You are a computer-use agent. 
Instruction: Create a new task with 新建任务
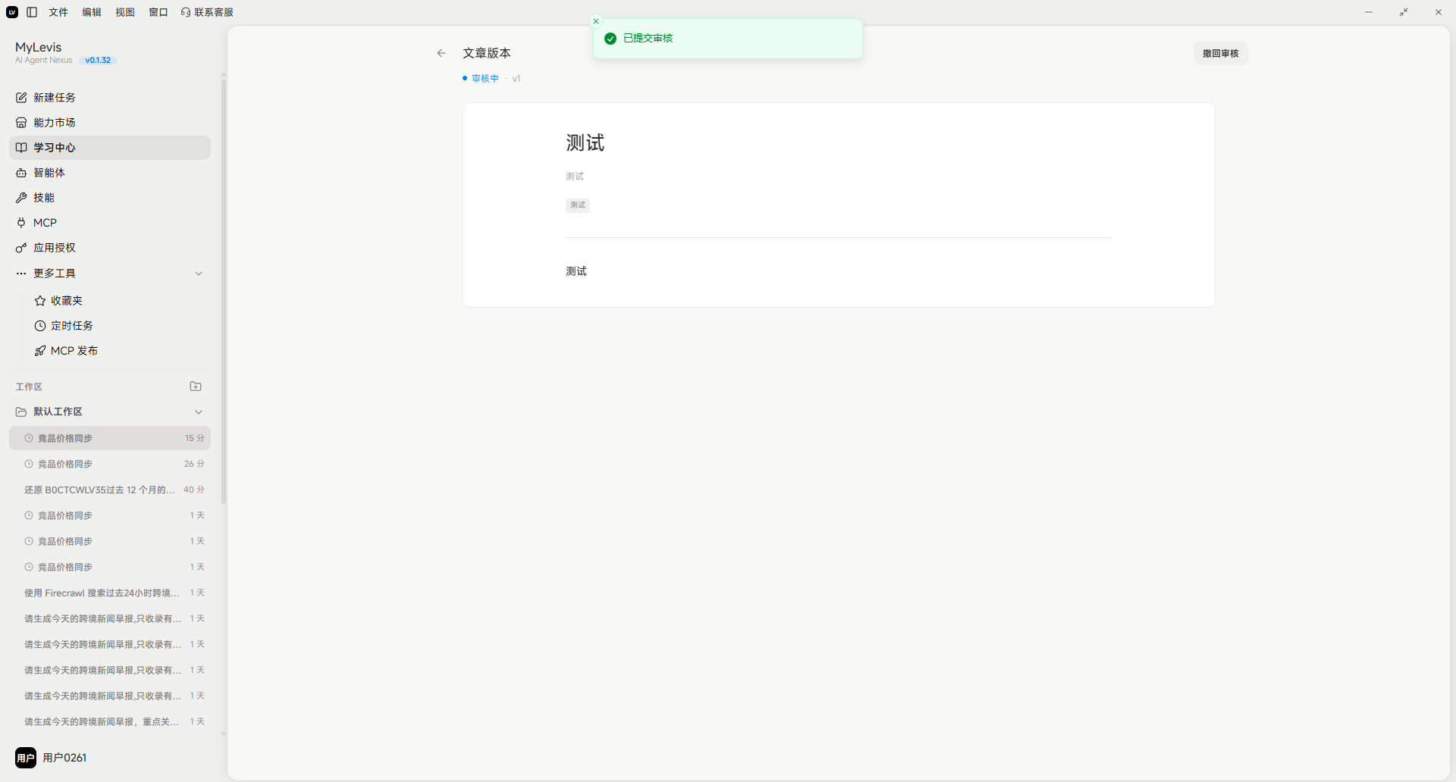pos(110,98)
